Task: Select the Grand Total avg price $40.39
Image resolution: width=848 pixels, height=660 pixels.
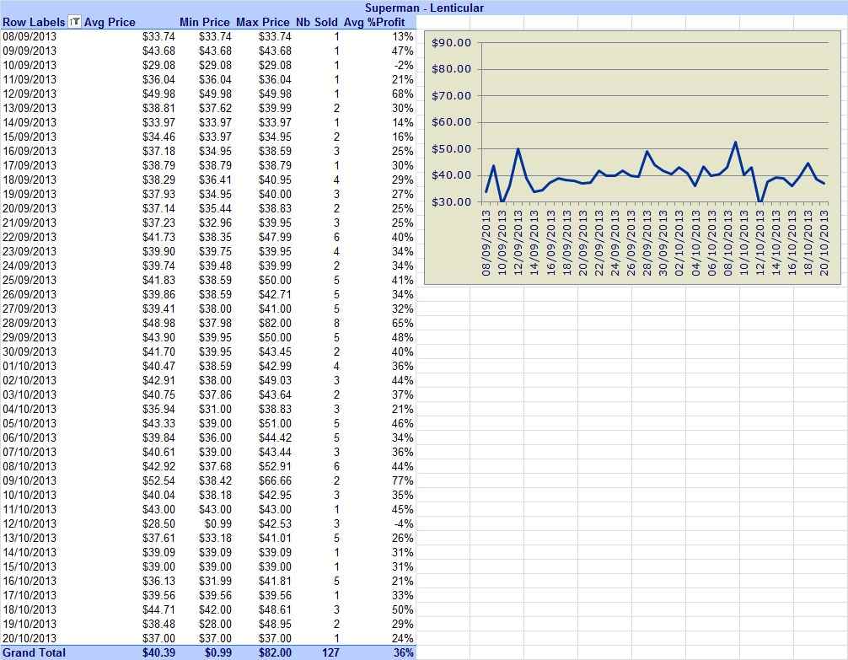Action: coord(158,652)
